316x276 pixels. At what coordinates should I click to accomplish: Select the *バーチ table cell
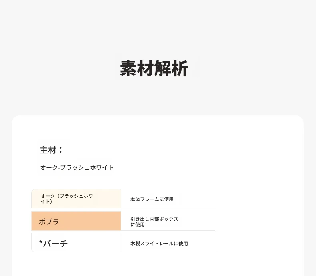point(76,242)
